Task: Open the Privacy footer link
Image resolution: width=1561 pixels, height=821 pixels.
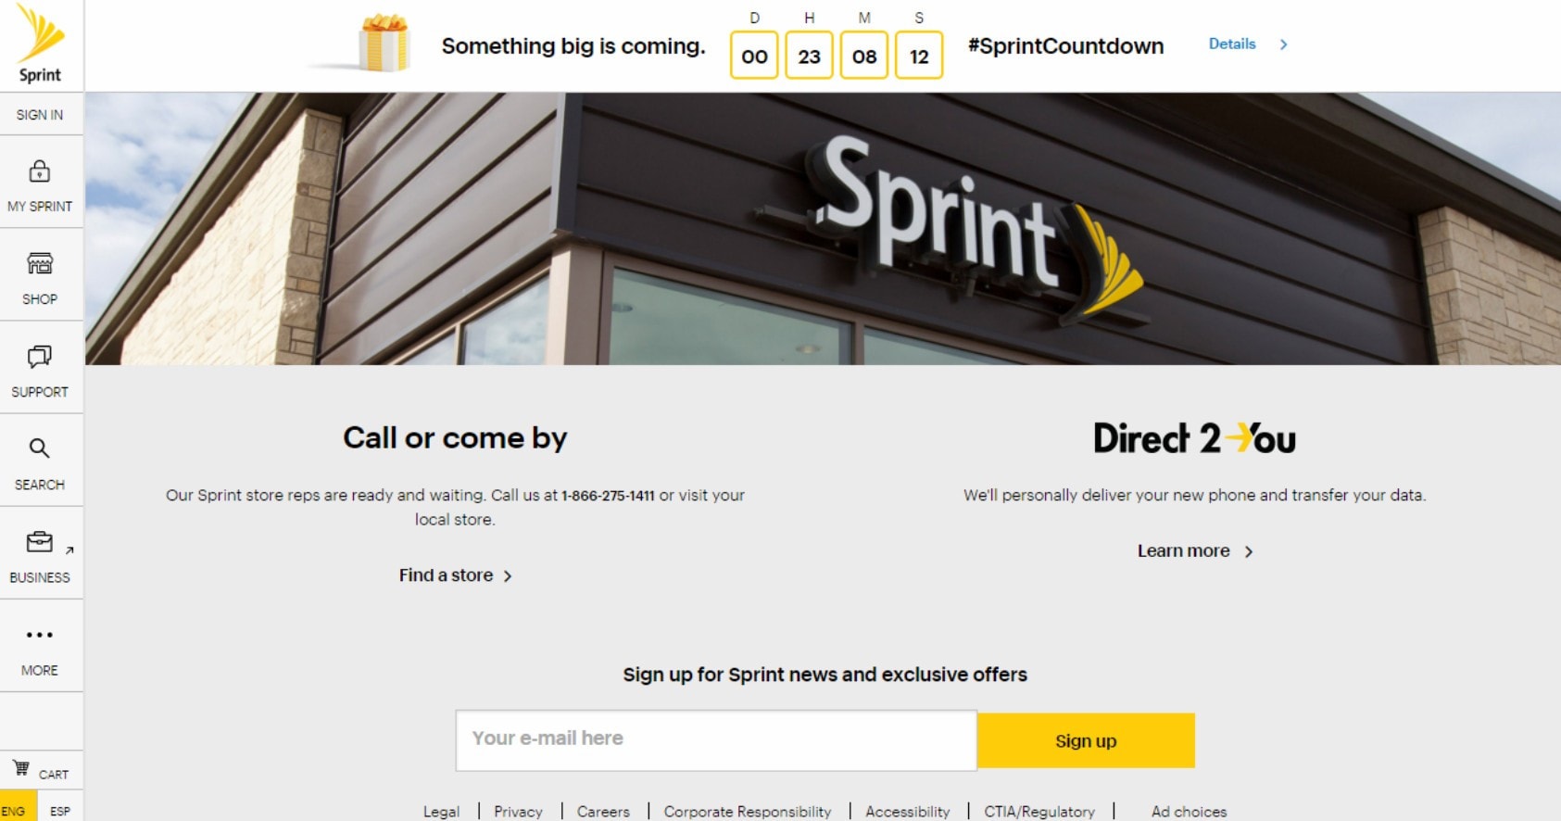Action: pyautogui.click(x=518, y=812)
